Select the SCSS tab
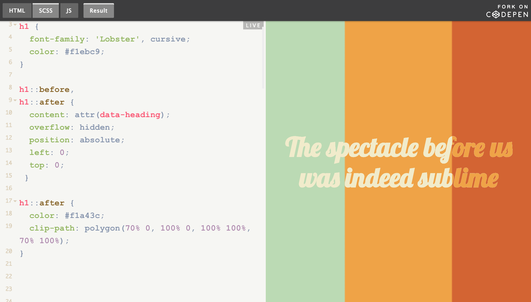This screenshot has width=531, height=302. pos(46,11)
